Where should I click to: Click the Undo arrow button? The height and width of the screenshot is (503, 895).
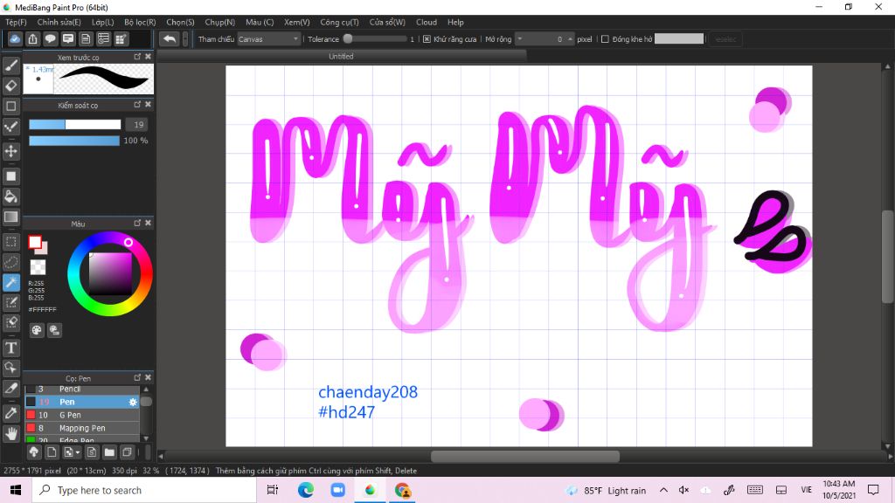(170, 38)
